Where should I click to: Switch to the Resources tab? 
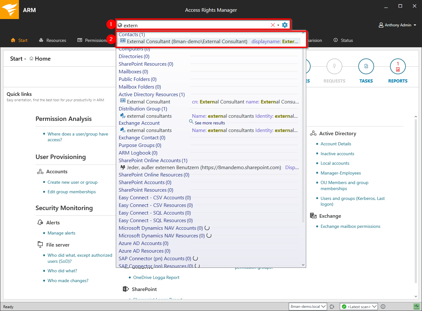(x=53, y=40)
